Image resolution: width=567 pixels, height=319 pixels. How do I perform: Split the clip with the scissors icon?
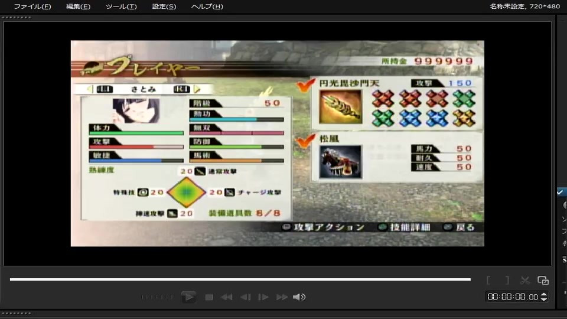coord(524,280)
